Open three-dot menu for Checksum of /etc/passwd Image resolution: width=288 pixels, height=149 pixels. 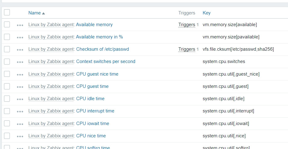coord(20,49)
